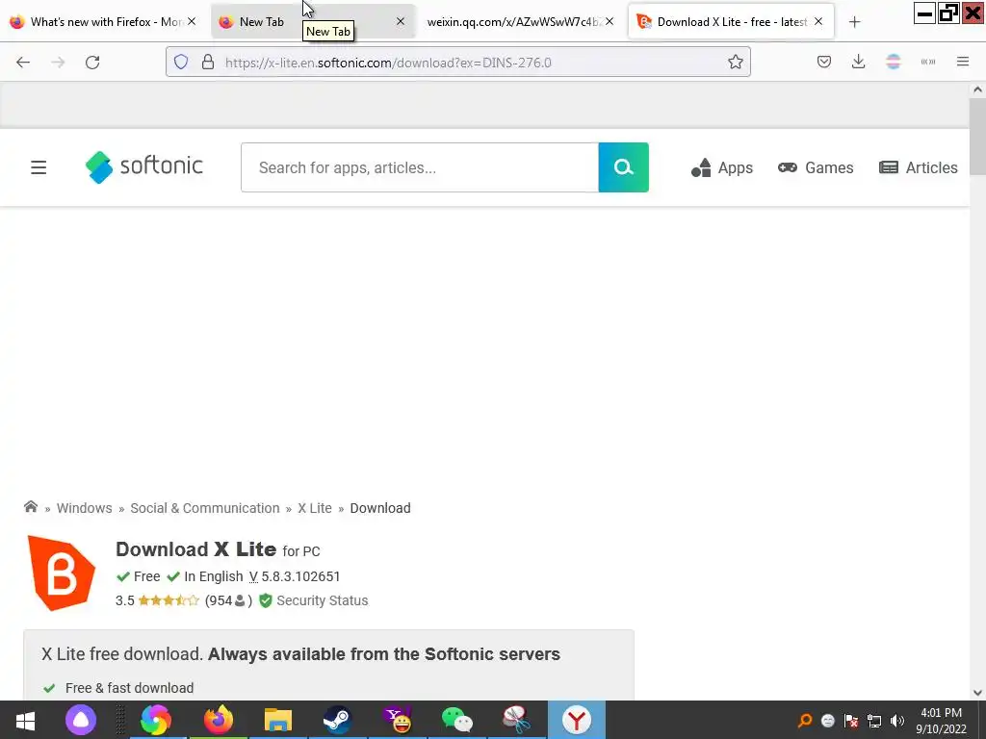Open File Explorer from taskbar

(278, 720)
